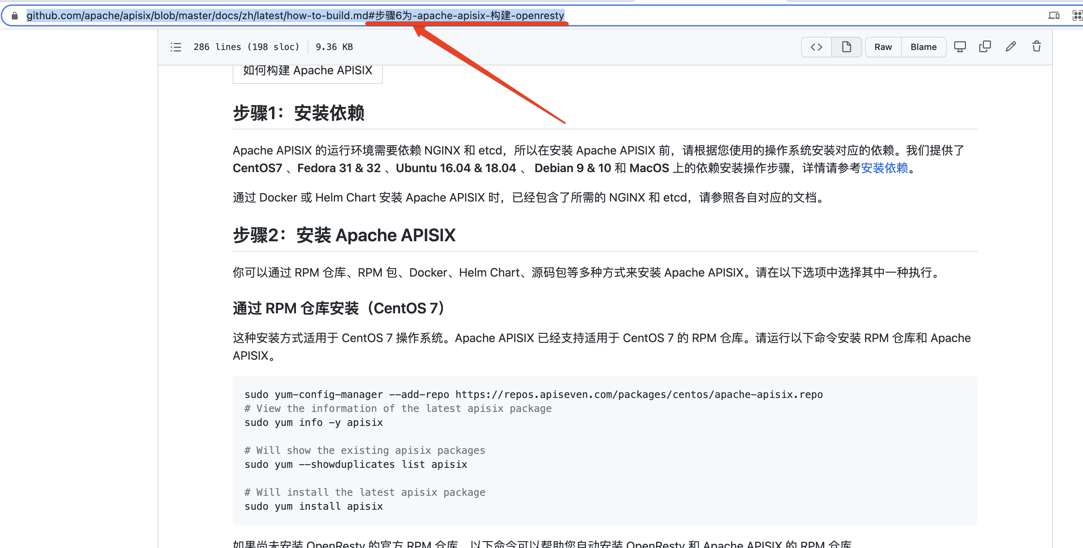Click the device/cast icon in address bar
The height and width of the screenshot is (548, 1083).
1053,16
